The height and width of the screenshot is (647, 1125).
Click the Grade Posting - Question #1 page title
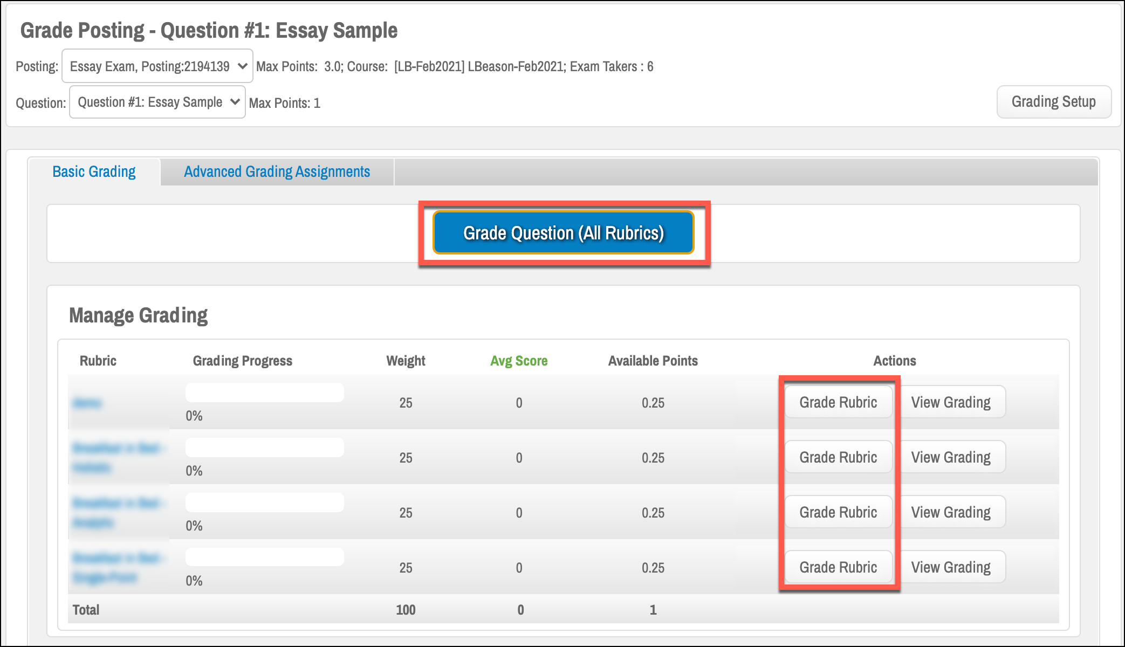pos(209,30)
